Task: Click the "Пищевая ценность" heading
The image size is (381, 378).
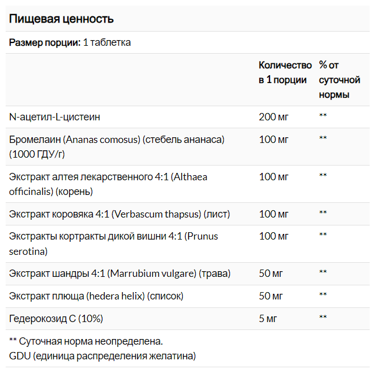Action: [x=61, y=19]
